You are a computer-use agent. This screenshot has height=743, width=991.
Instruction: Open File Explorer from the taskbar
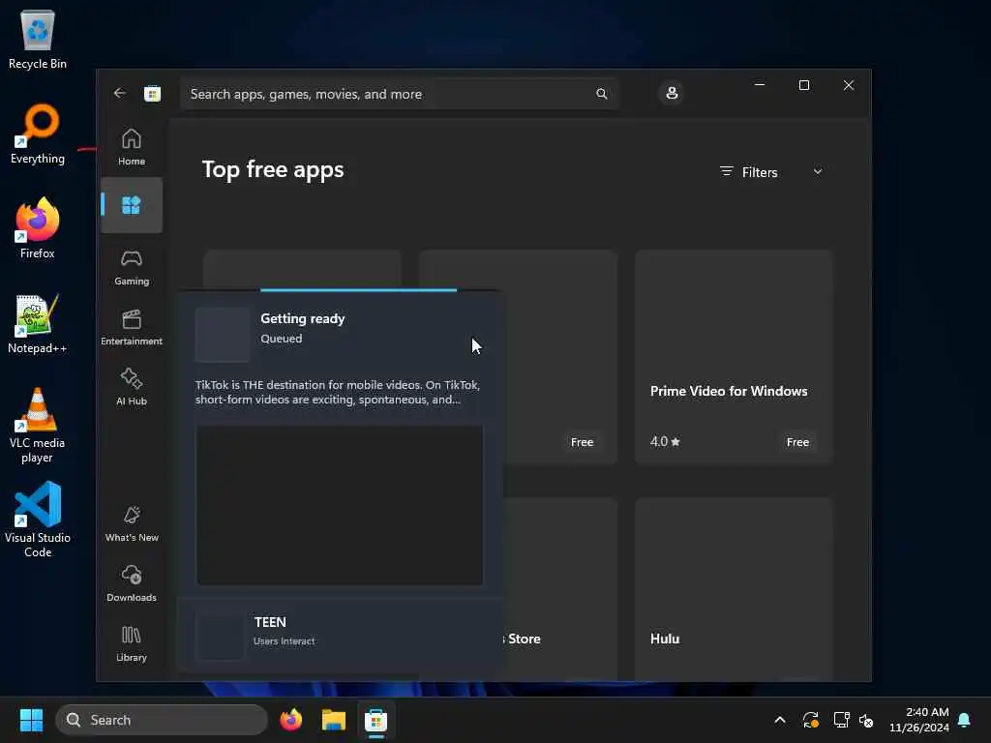click(x=334, y=720)
